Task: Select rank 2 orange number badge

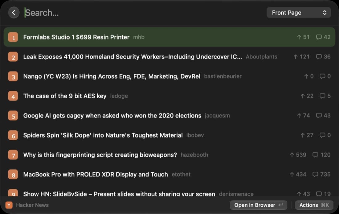Action: click(13, 57)
